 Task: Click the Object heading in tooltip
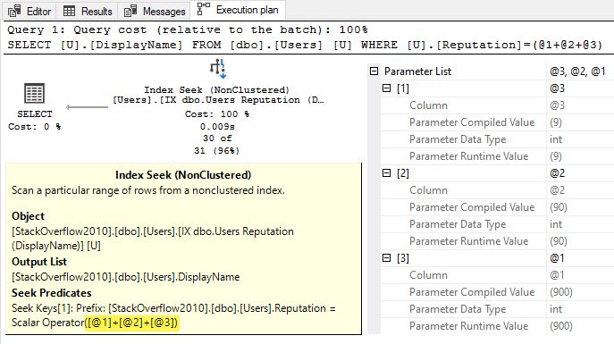click(28, 216)
